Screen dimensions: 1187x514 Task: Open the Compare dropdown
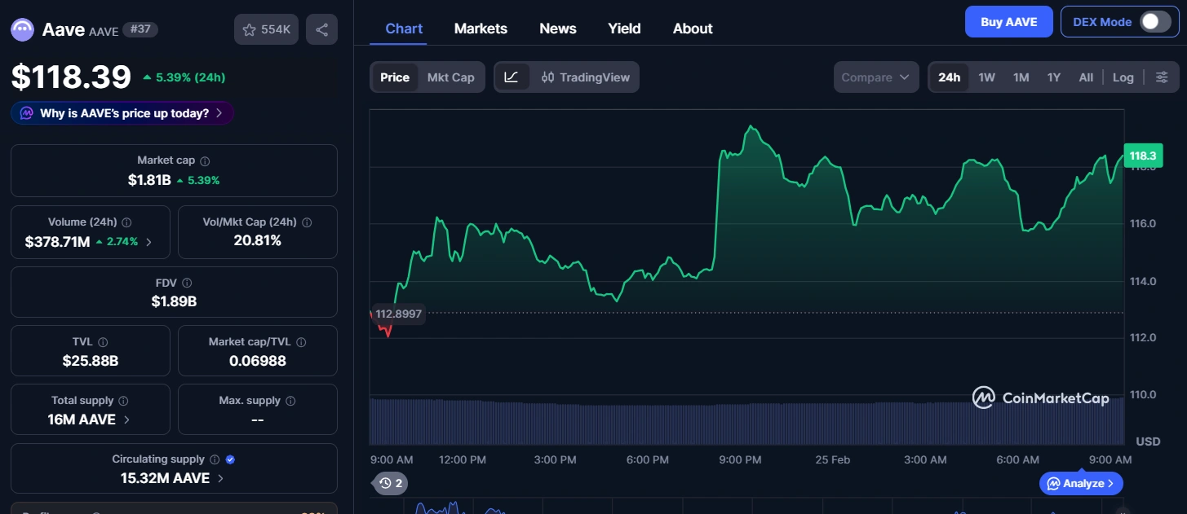click(875, 77)
